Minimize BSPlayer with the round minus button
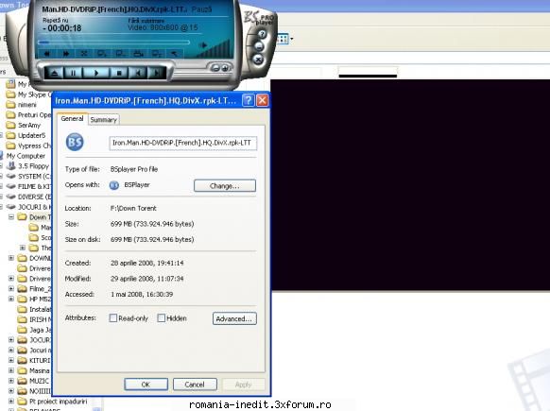Image resolution: width=550 pixels, height=411 pixels. [x=259, y=46]
